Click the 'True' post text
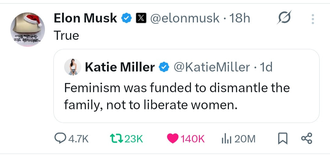This screenshot has width=330, height=158. [x=66, y=36]
